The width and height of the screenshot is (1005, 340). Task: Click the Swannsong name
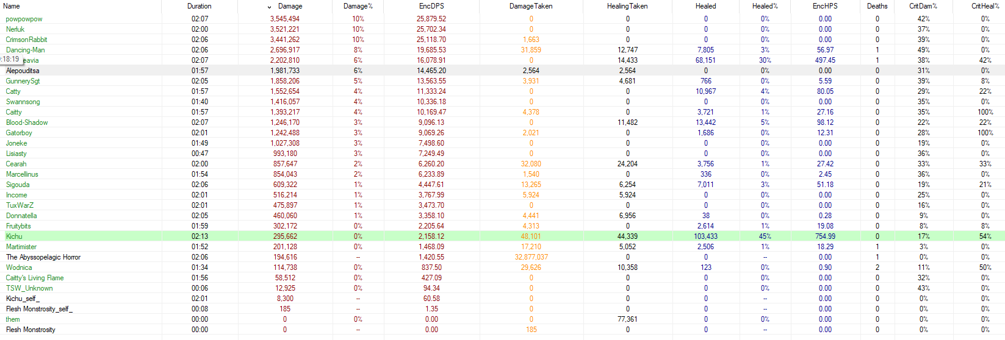pos(23,102)
